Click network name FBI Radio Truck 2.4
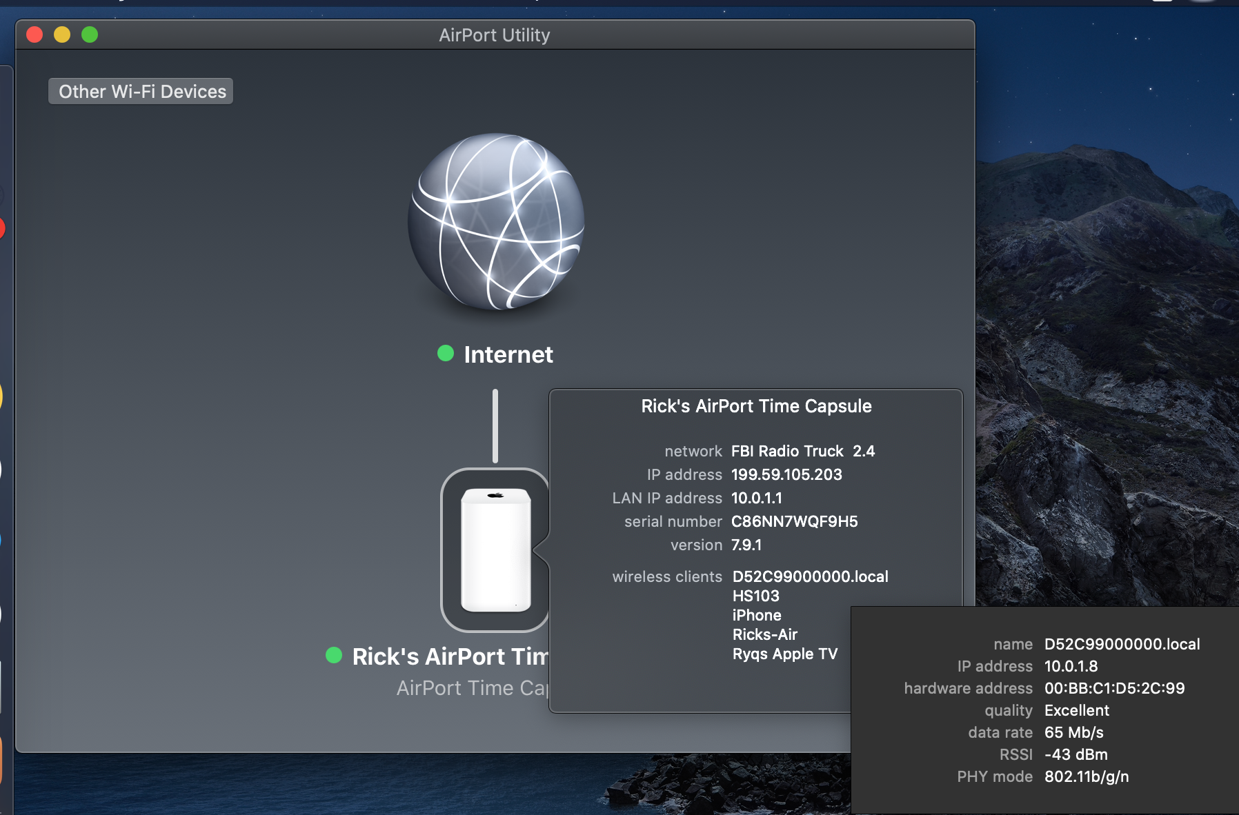Viewport: 1239px width, 815px height. click(803, 451)
